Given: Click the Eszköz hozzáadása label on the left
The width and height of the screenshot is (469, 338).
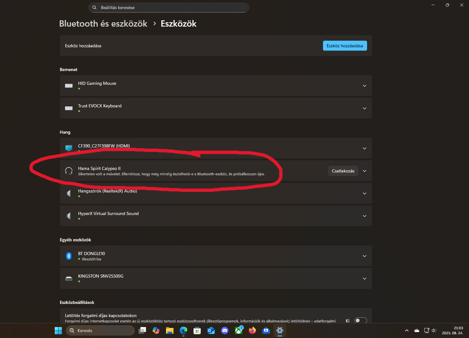Looking at the screenshot, I should pyautogui.click(x=83, y=46).
